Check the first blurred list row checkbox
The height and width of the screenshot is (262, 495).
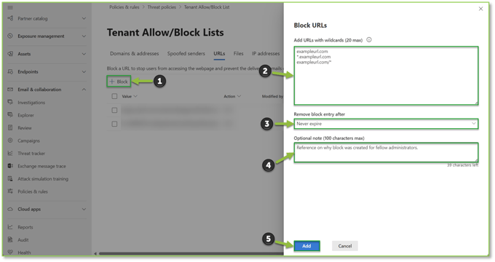pyautogui.click(x=114, y=110)
